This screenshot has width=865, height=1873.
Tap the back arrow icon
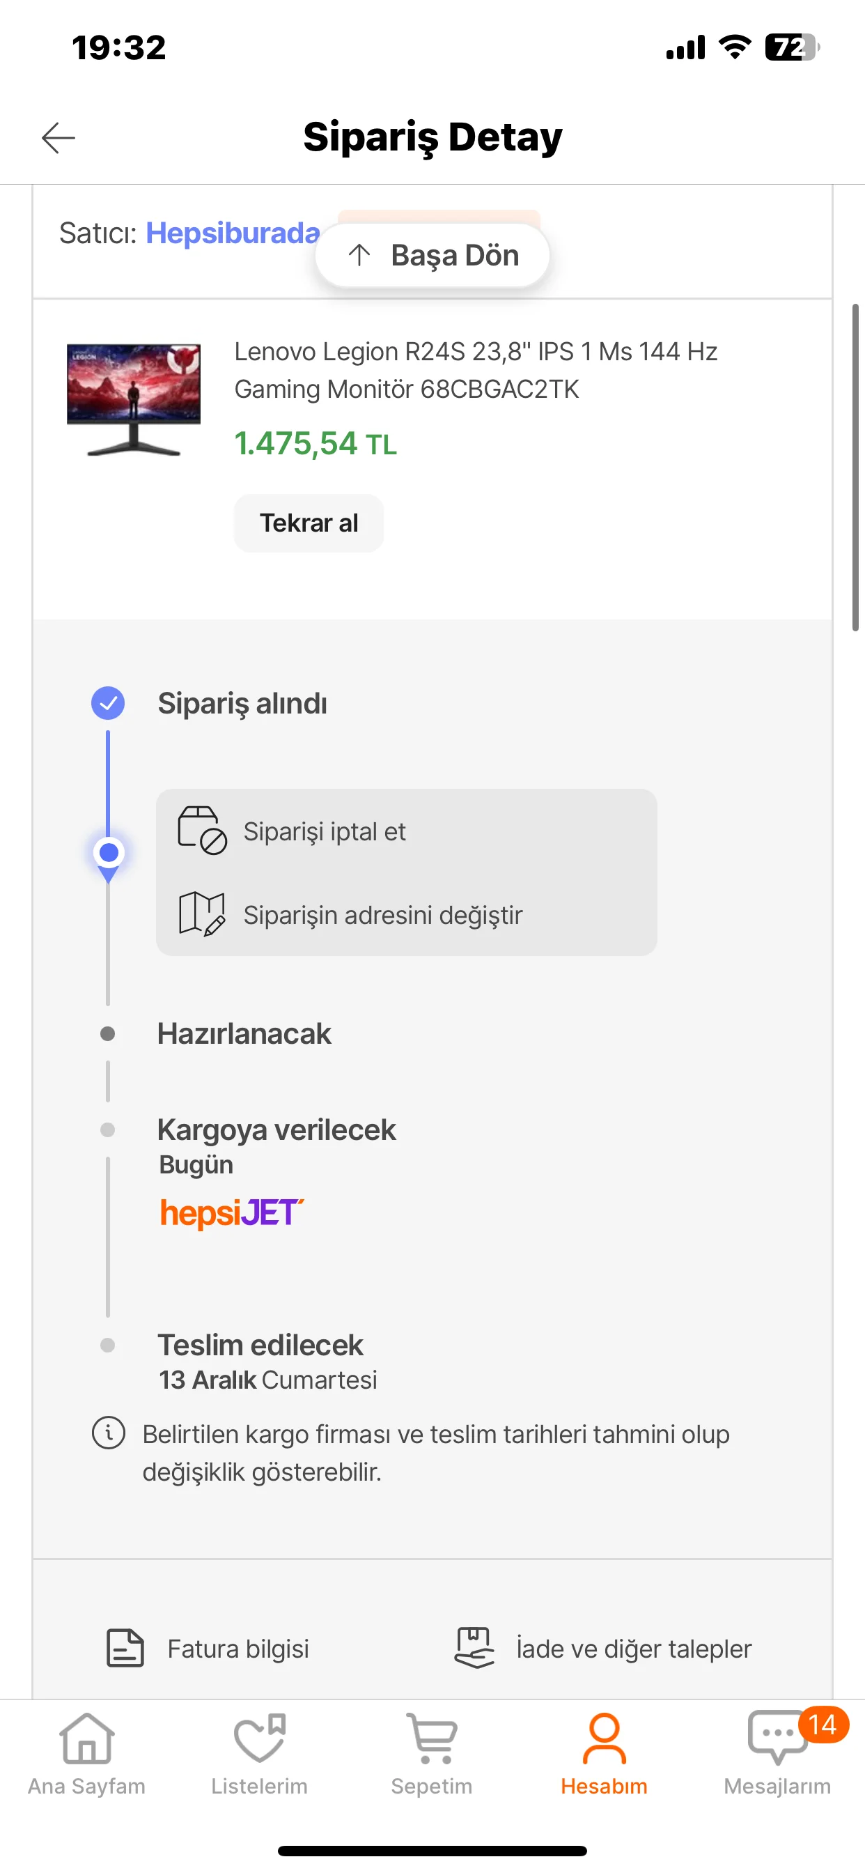click(x=58, y=137)
